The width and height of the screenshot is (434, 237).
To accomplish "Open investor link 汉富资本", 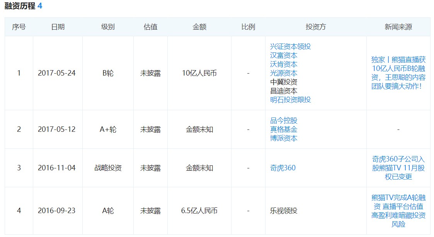I will (284, 55).
